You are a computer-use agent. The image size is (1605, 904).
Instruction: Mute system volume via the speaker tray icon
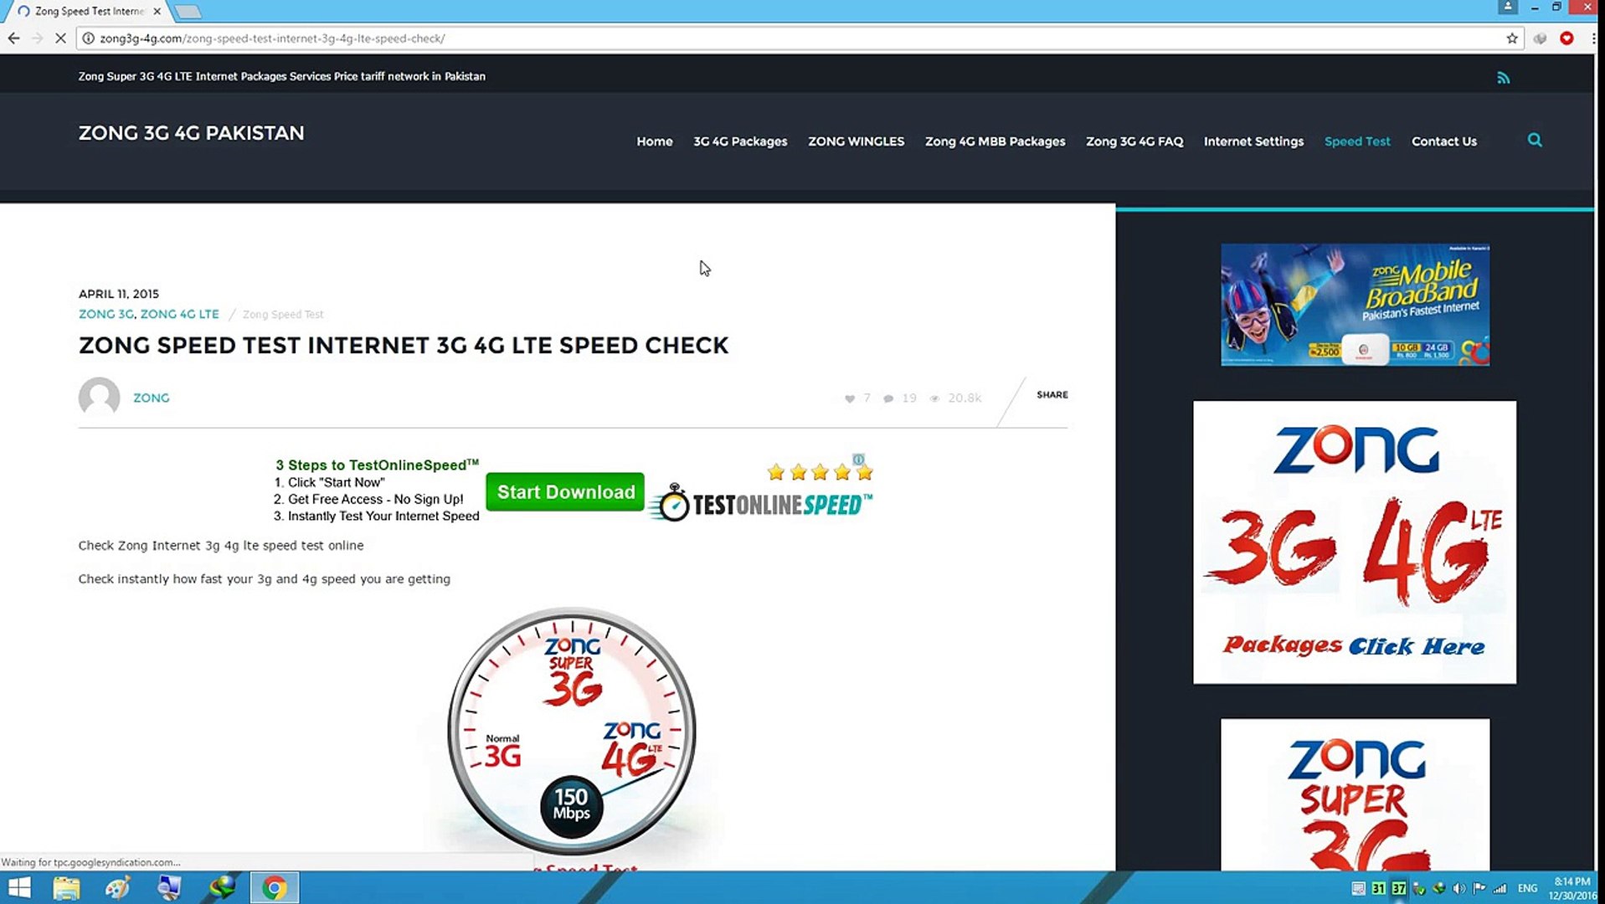(x=1458, y=888)
